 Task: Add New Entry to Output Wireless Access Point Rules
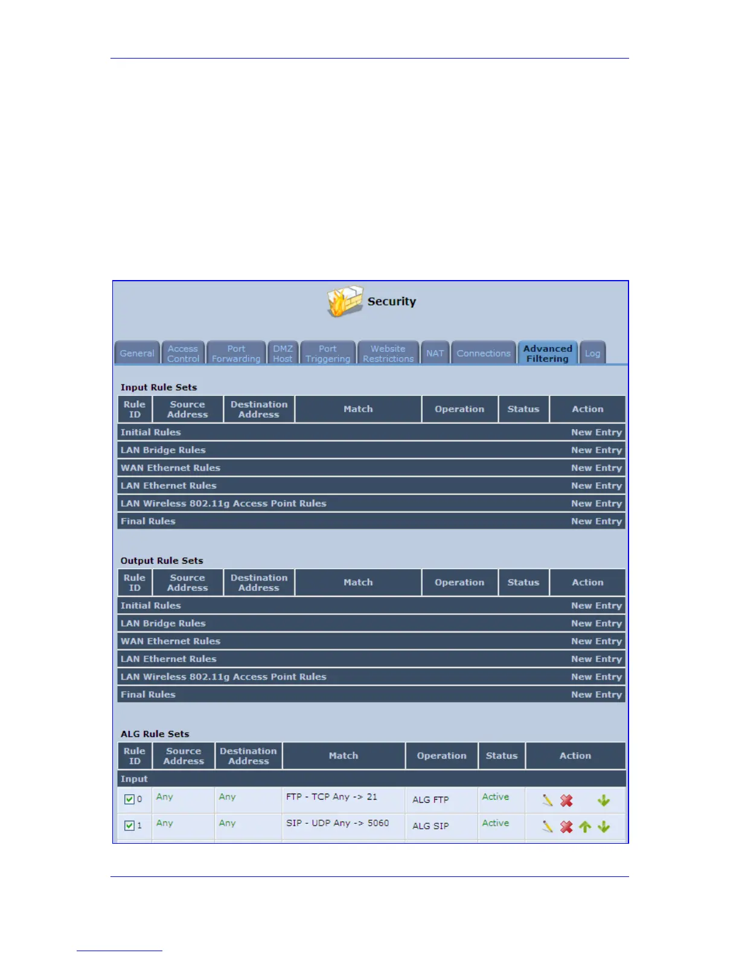(597, 677)
